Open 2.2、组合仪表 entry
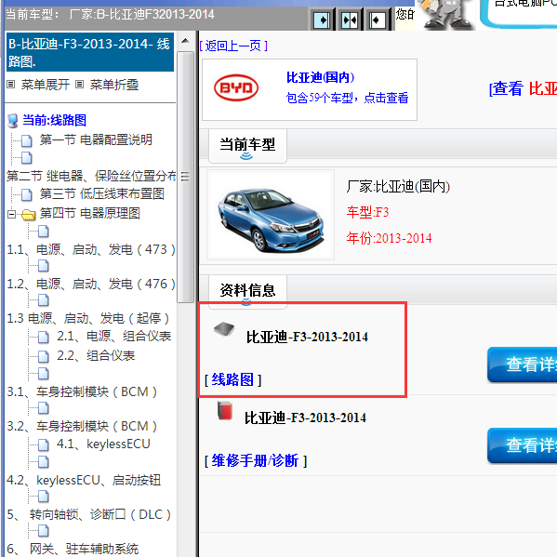 point(96,355)
